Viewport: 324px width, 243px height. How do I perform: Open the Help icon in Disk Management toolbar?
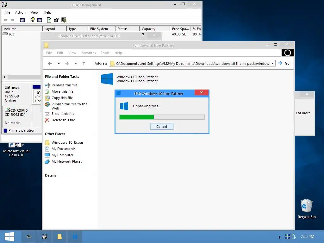tap(32, 20)
